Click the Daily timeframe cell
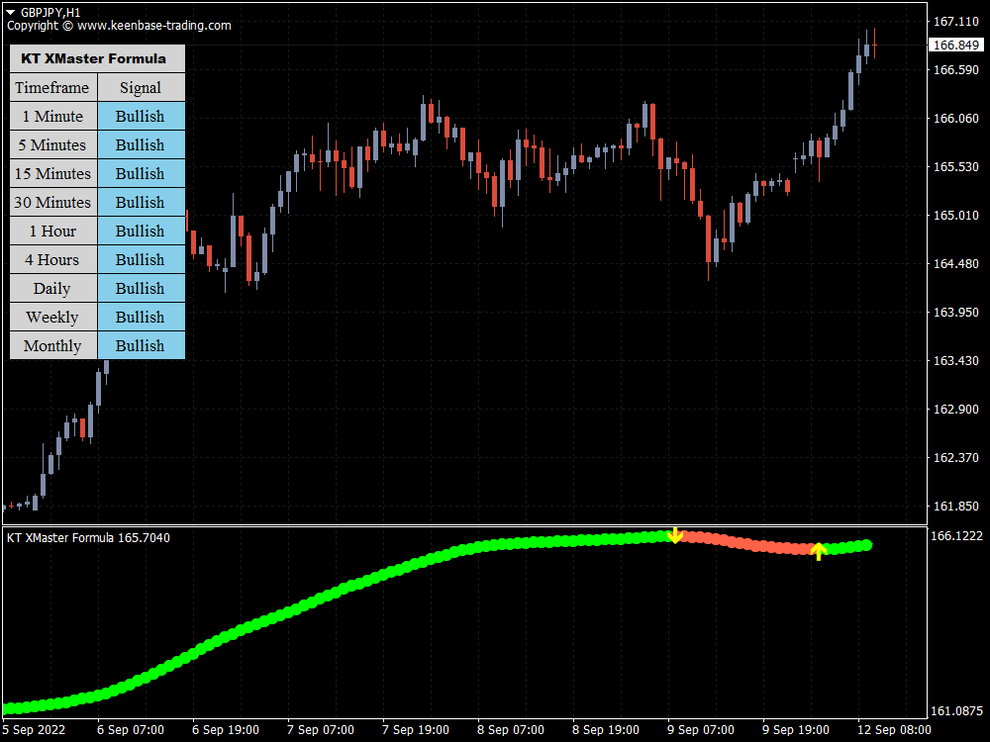Viewport: 990px width, 742px height. [53, 288]
